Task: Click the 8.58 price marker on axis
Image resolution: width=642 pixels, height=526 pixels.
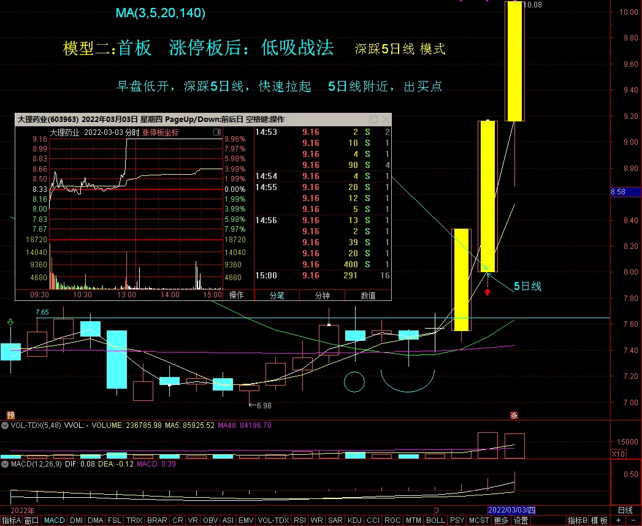Action: 625,191
